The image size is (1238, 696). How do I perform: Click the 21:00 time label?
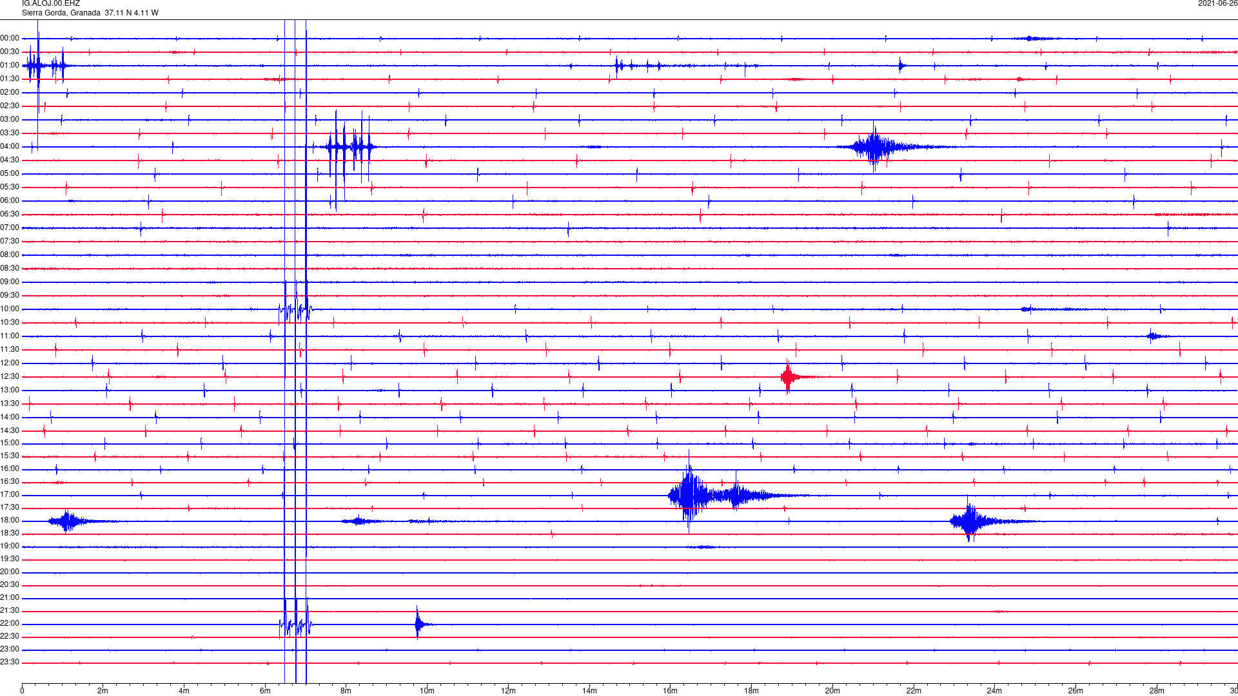(x=10, y=598)
